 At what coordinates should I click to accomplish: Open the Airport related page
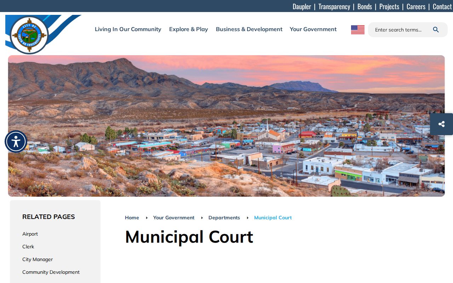tap(30, 234)
